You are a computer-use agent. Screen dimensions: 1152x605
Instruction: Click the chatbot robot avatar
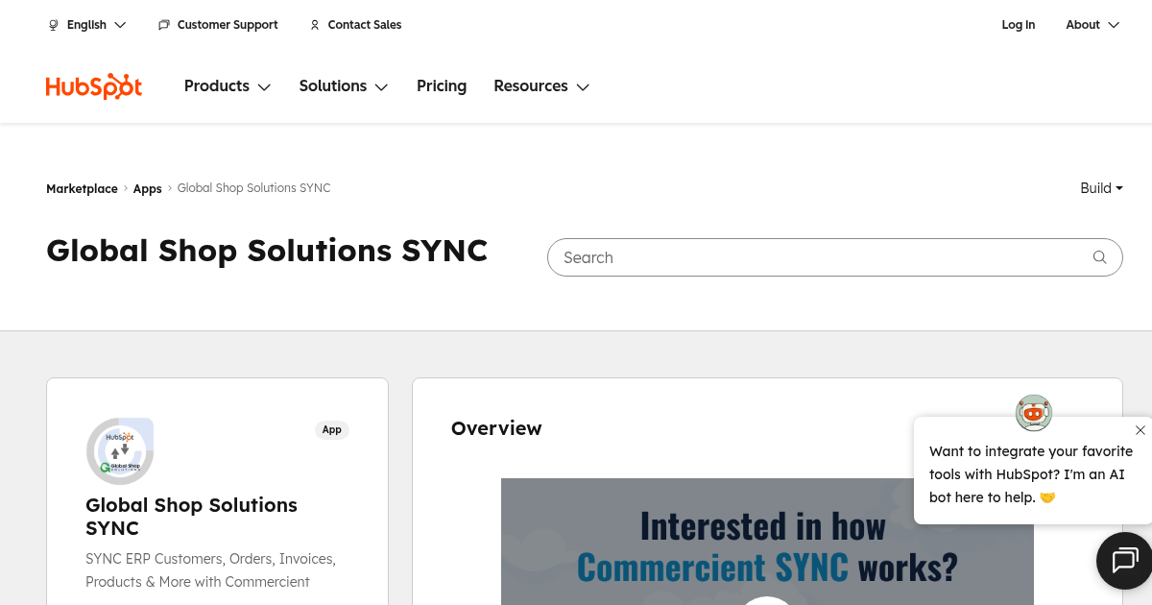point(1034,413)
